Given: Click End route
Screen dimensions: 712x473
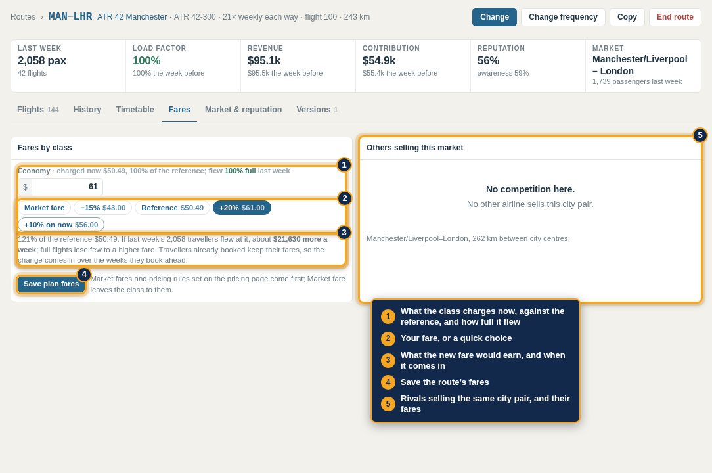Looking at the screenshot, I should (x=675, y=17).
